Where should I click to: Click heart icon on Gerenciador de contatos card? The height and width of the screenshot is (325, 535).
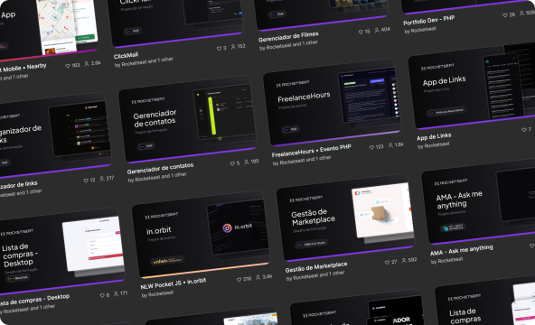pyautogui.click(x=232, y=163)
